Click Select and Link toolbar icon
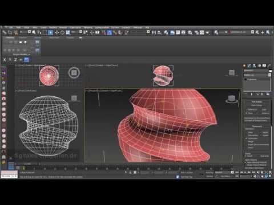Screen dimensions: 274x205 4,32
